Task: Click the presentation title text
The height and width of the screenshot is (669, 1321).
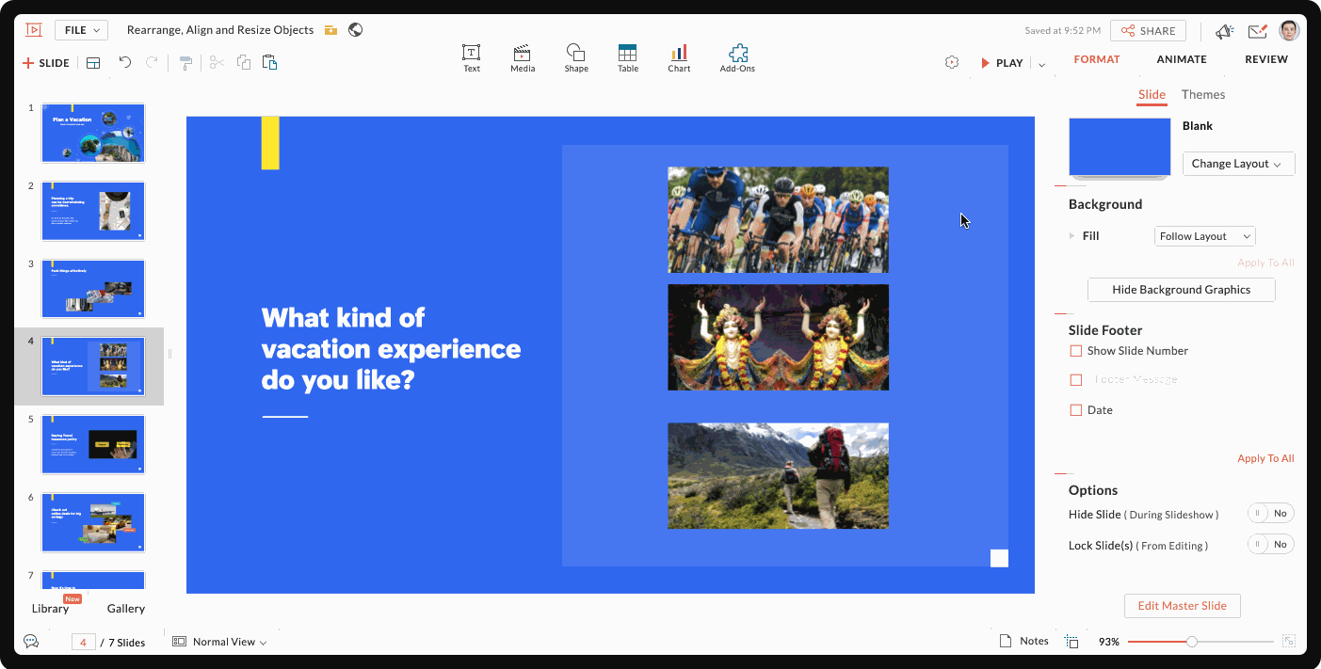Action: coord(219,30)
